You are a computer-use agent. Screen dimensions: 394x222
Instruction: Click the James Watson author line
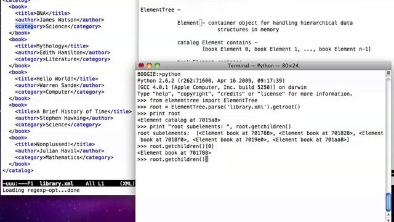pos(59,20)
